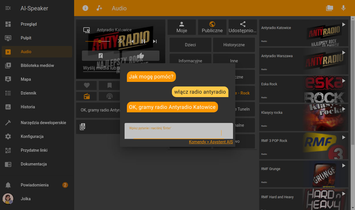Open Pulpit in the sidebar
The width and height of the screenshot is (355, 210).
[37, 38]
